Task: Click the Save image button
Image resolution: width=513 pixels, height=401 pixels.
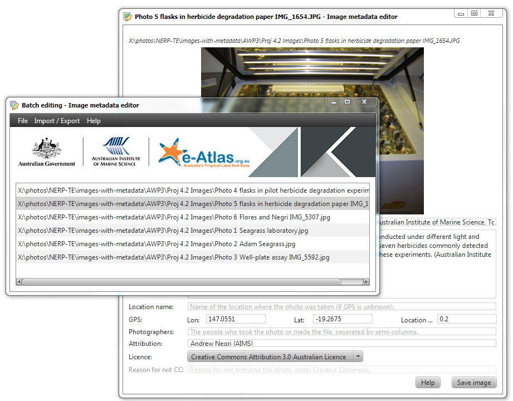Action: [474, 383]
